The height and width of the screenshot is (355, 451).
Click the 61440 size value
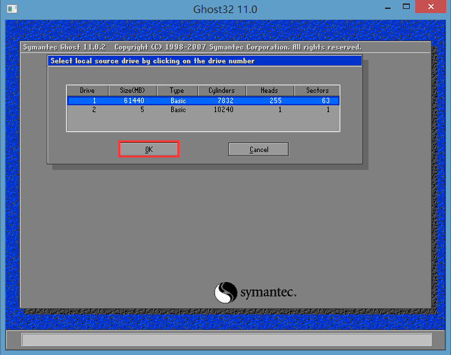pos(134,100)
